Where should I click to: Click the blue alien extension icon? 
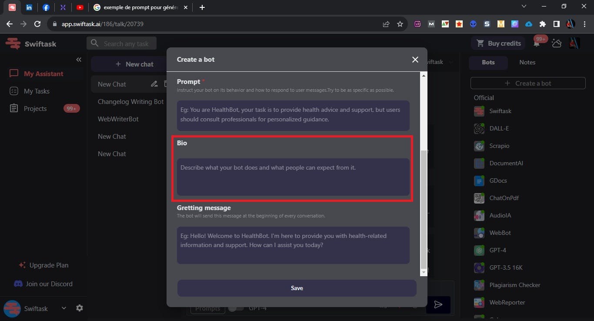pos(473,24)
